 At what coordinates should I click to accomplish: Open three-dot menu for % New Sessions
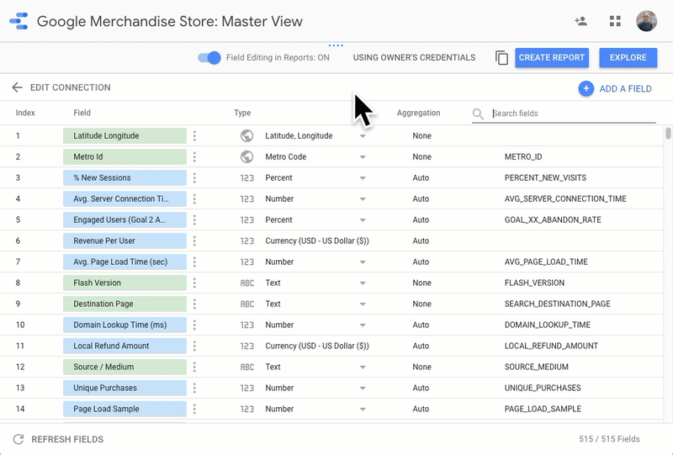point(194,177)
